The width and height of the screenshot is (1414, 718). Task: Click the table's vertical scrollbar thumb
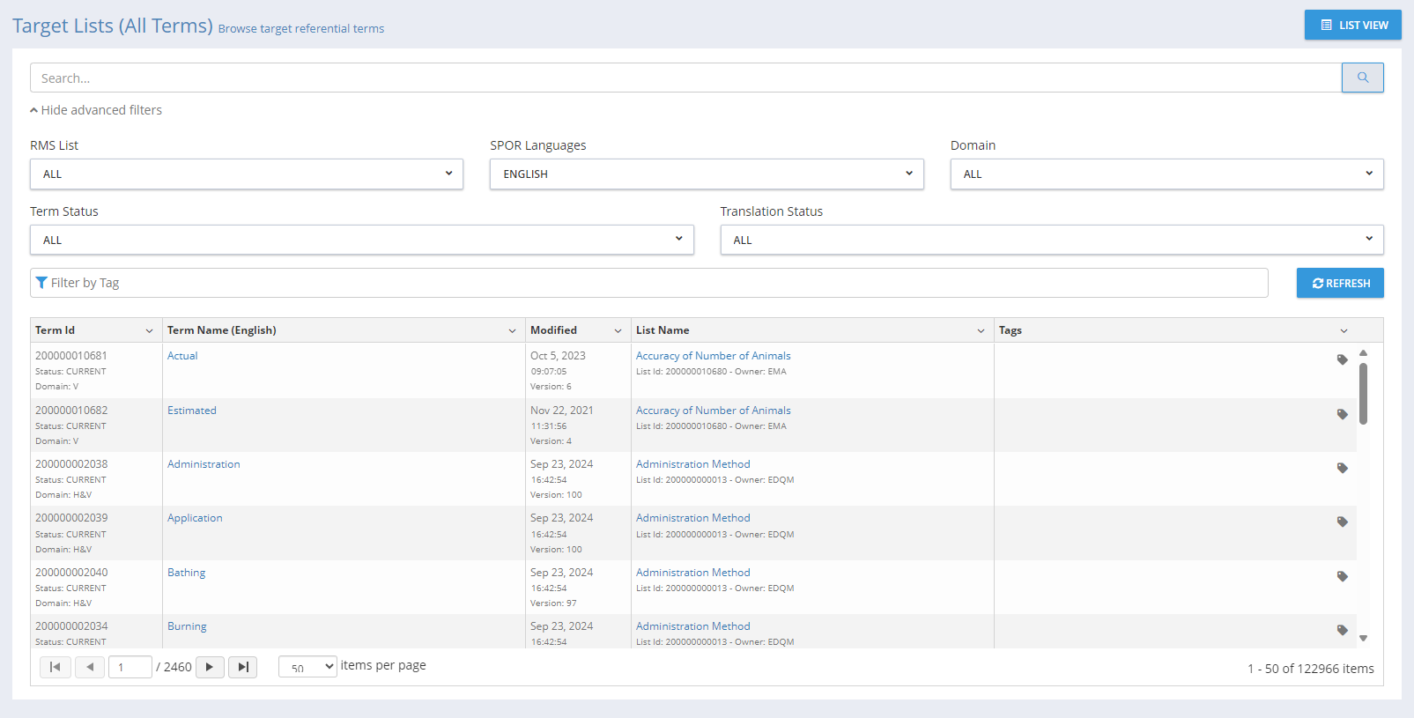[x=1363, y=393]
